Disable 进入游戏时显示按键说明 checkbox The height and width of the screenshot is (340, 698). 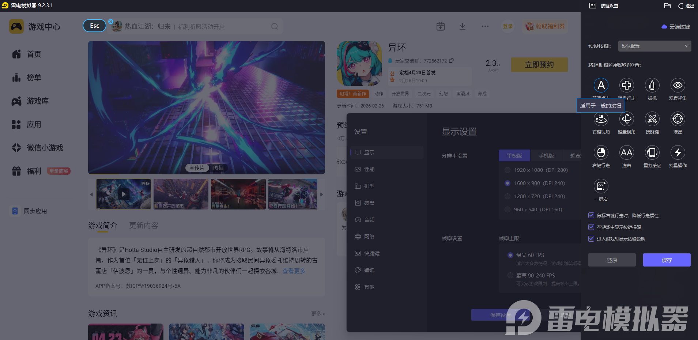click(591, 239)
